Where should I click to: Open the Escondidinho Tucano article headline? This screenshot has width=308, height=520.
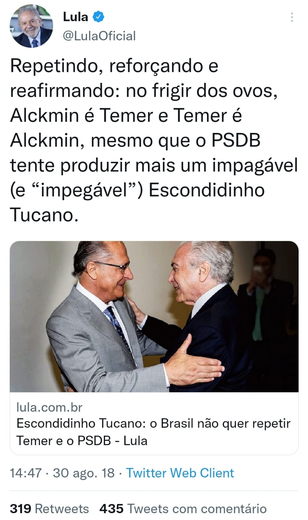point(154,432)
